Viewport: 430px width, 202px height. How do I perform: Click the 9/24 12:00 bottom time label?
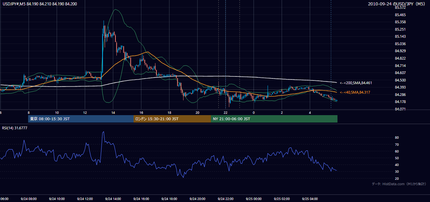point(85,199)
